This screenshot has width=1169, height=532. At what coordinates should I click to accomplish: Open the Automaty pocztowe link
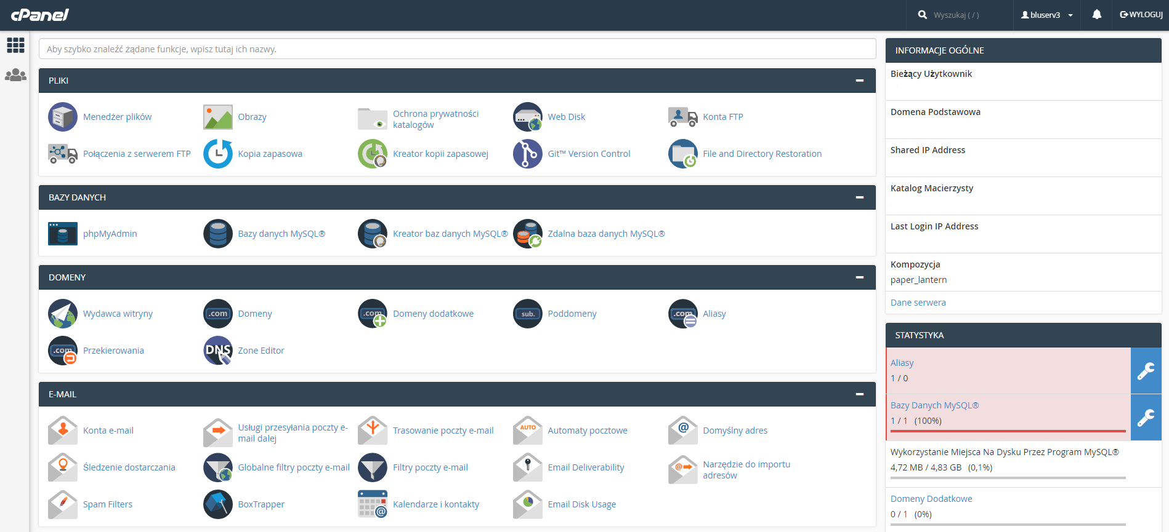tap(588, 431)
